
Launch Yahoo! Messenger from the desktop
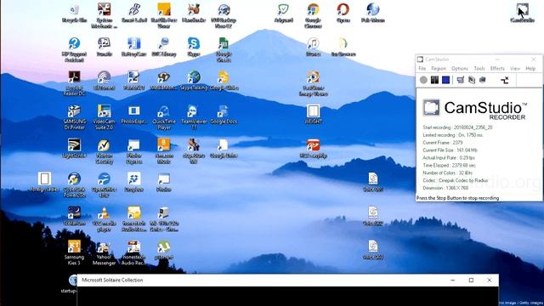[104, 253]
